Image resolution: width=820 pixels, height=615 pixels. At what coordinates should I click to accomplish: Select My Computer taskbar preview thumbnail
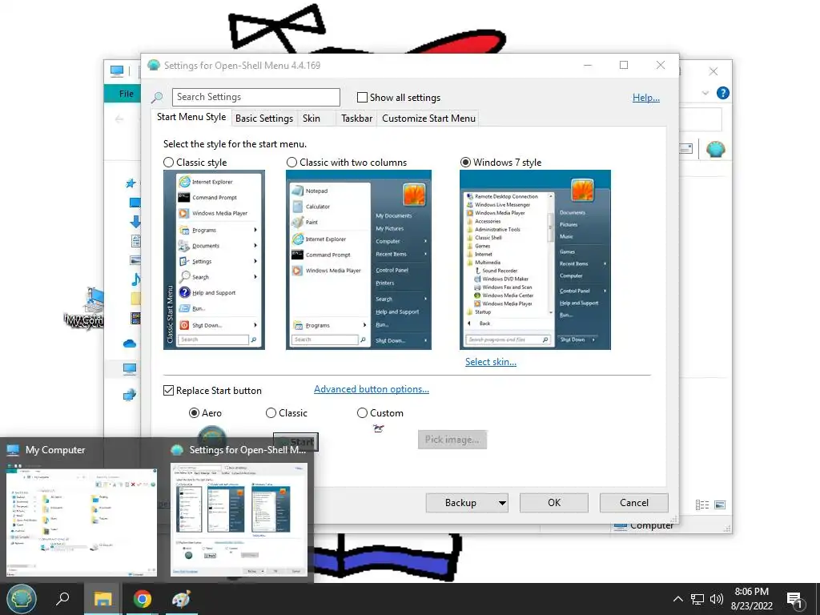tap(81, 521)
